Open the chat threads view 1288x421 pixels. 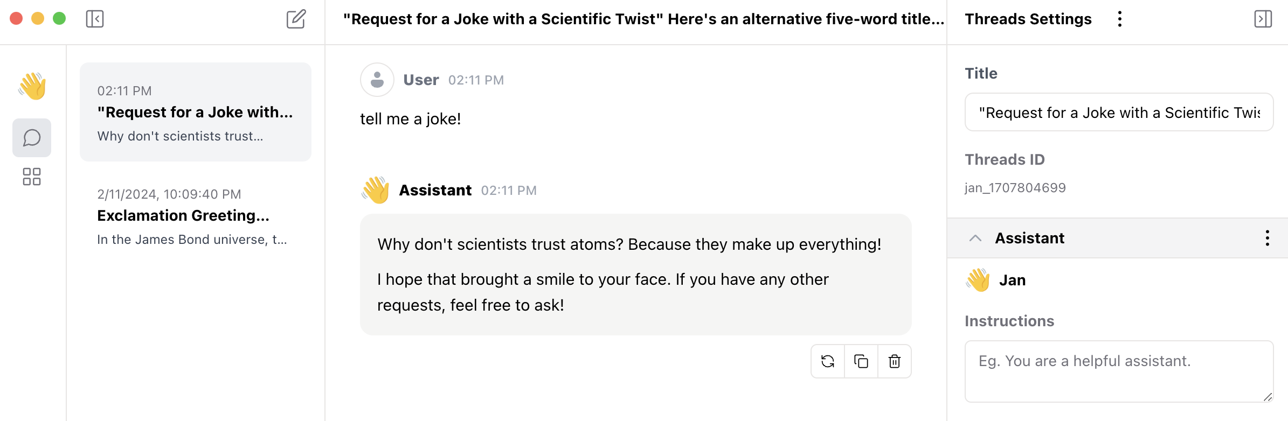tap(32, 138)
